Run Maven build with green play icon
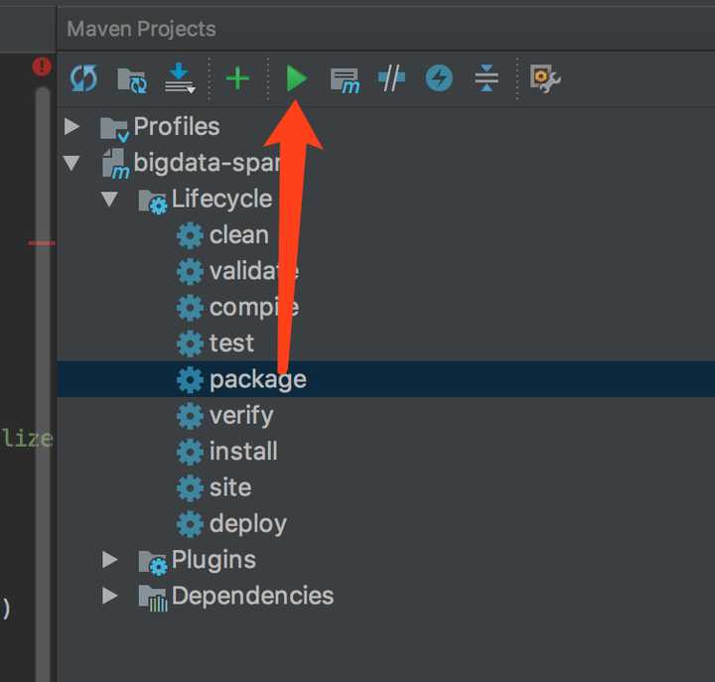 (x=296, y=78)
